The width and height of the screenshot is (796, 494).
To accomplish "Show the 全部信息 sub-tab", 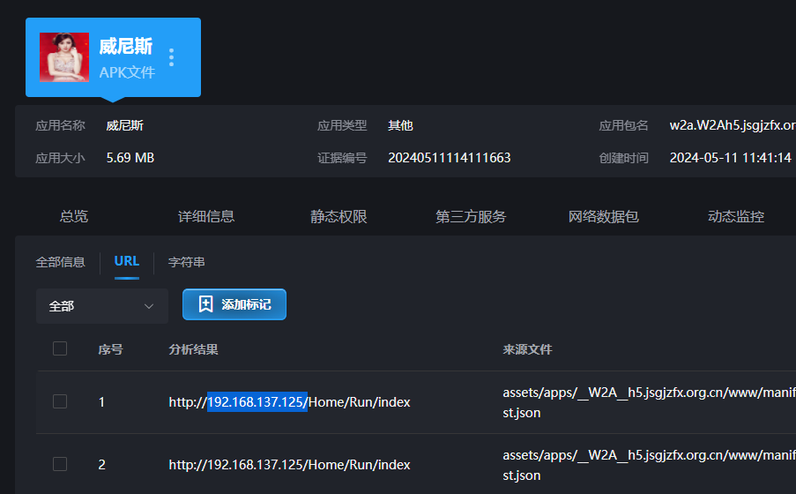I will pyautogui.click(x=60, y=262).
